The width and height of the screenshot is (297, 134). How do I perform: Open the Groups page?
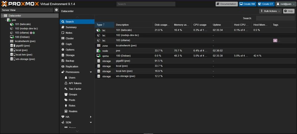pos(77,94)
